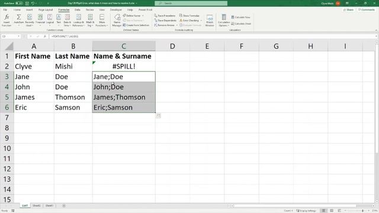Open the File tab

[5, 9]
